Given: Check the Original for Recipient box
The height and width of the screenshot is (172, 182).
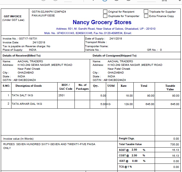Looking at the screenshot, I should (x=105, y=12).
